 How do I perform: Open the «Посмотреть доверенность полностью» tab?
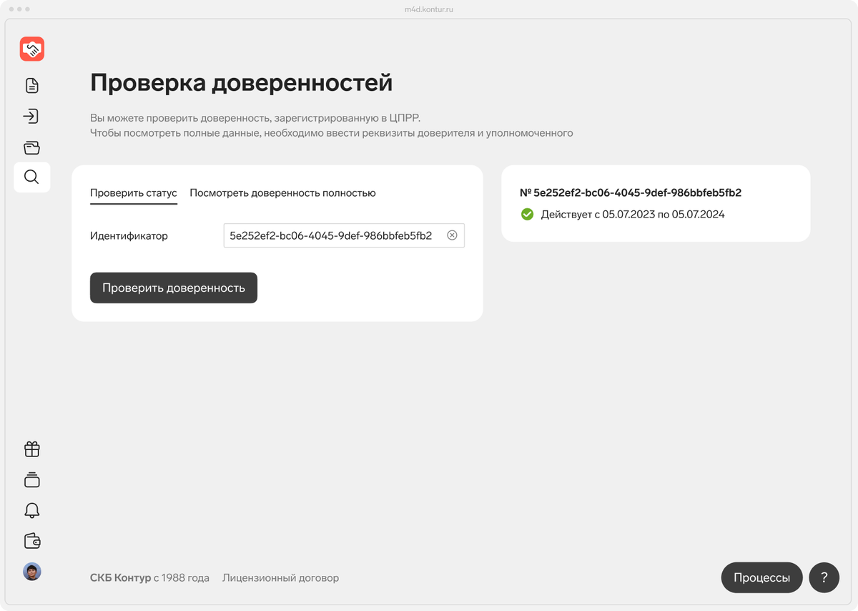[282, 192]
